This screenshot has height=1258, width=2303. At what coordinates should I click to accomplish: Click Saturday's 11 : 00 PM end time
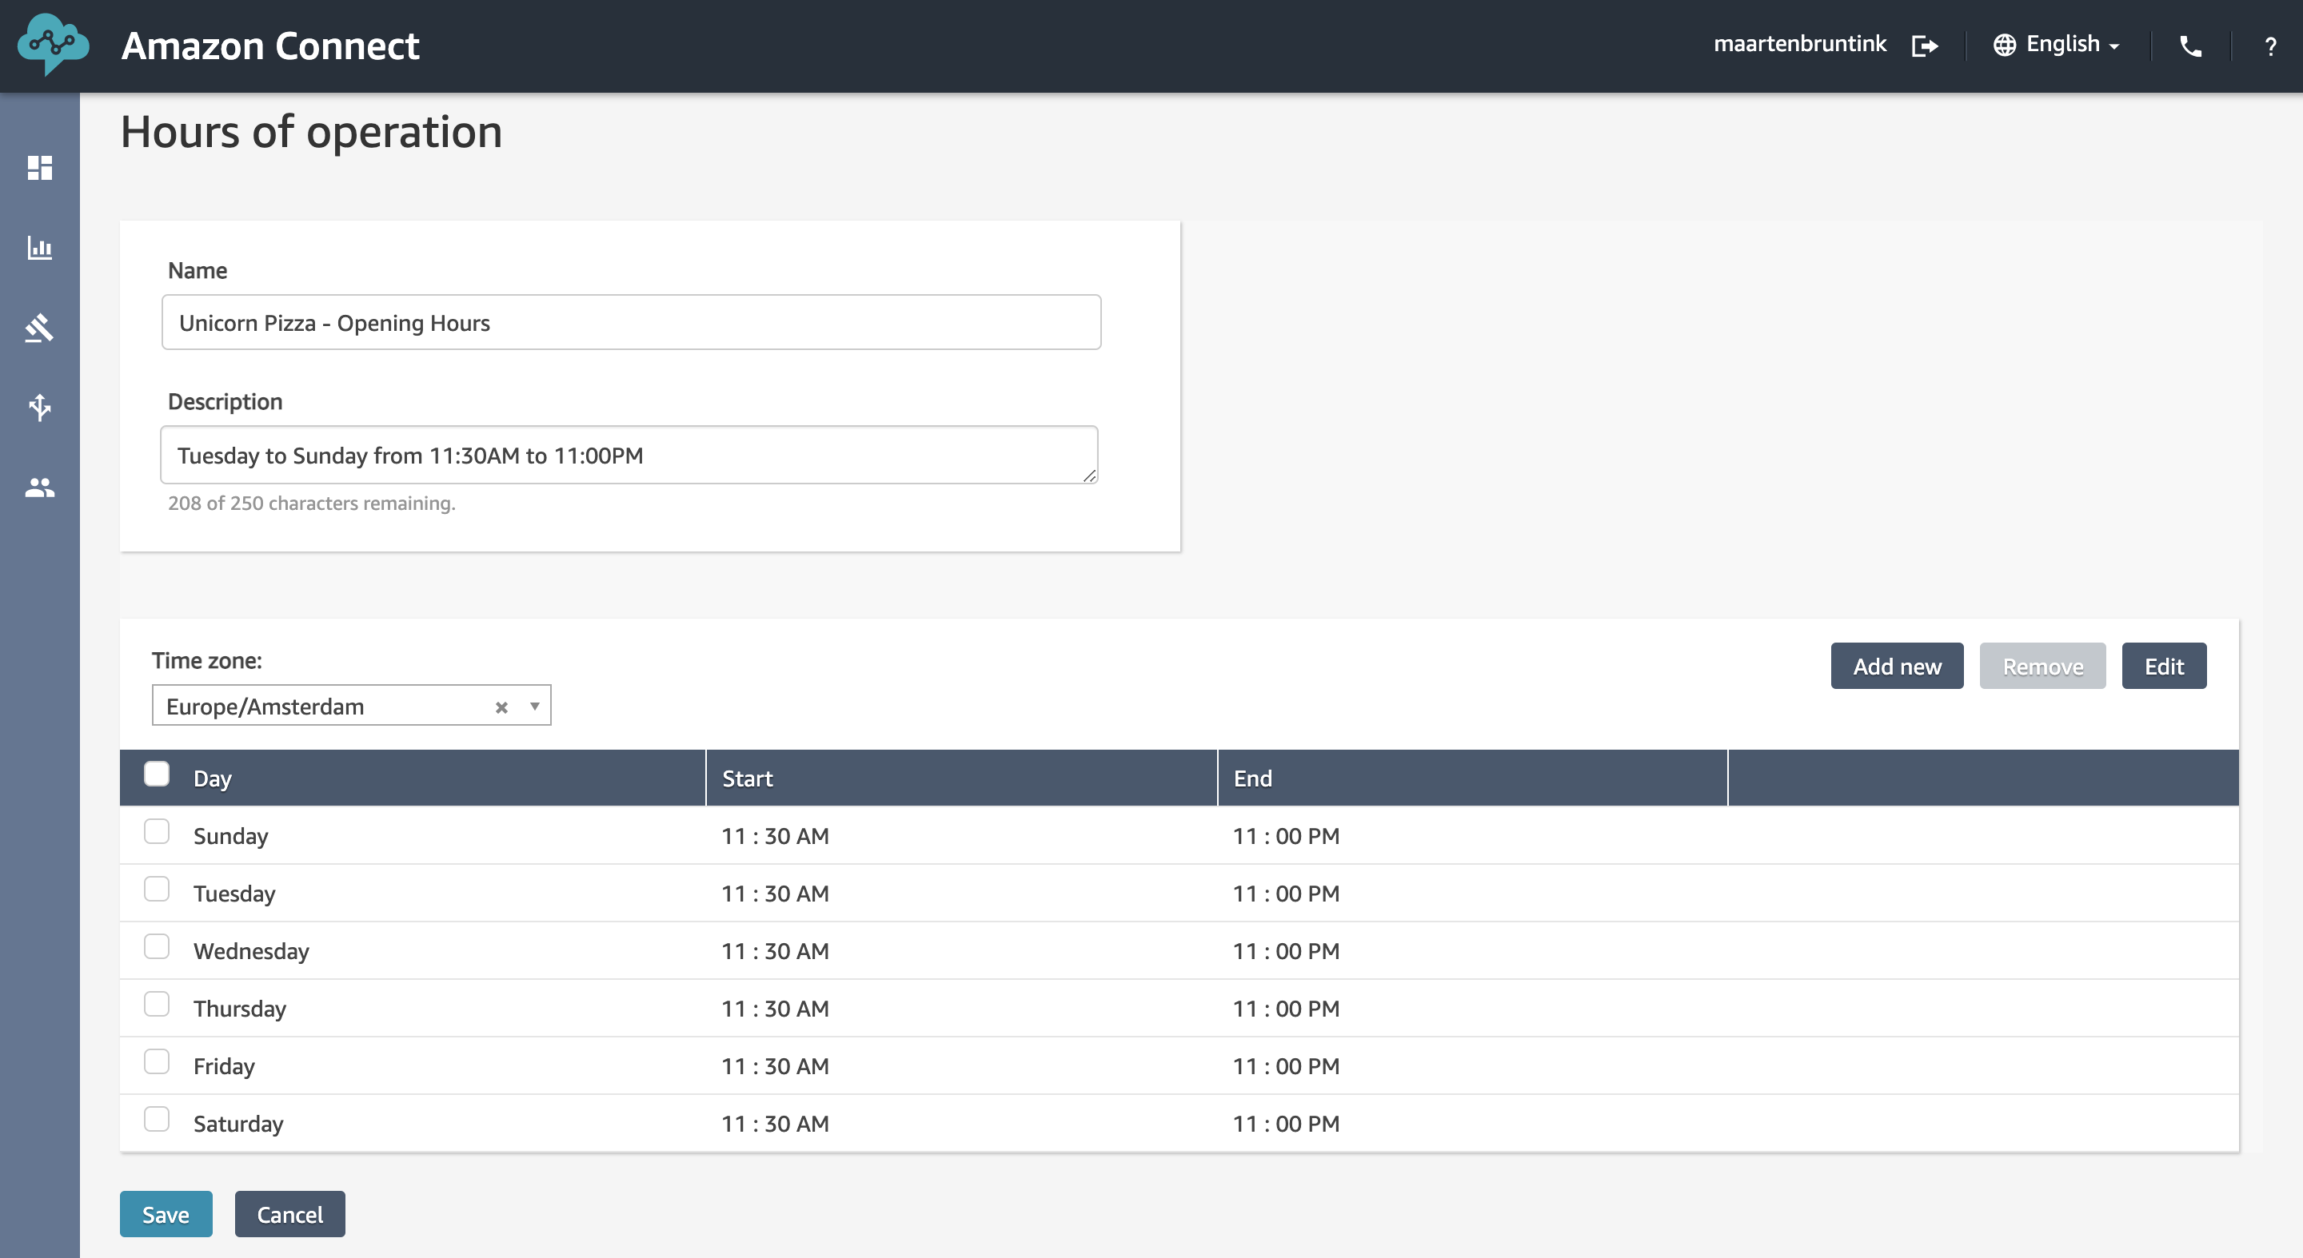pos(1287,1124)
